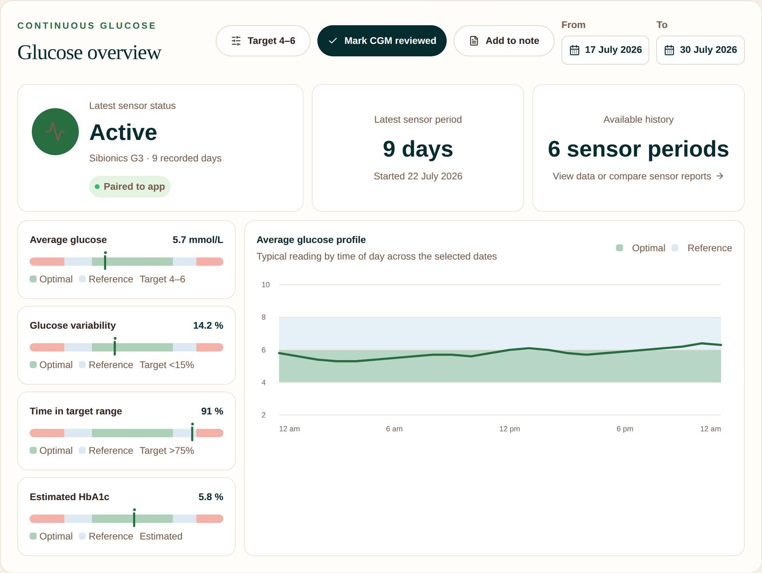This screenshot has height=573, width=762.
Task: Click the 12 pm label on the chart axis
Action: (510, 429)
